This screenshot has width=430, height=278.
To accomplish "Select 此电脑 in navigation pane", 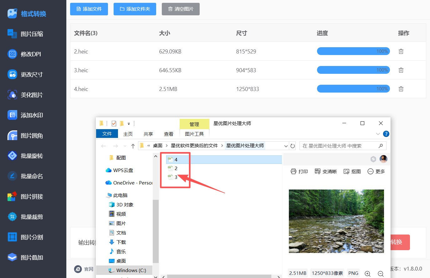I will point(117,195).
